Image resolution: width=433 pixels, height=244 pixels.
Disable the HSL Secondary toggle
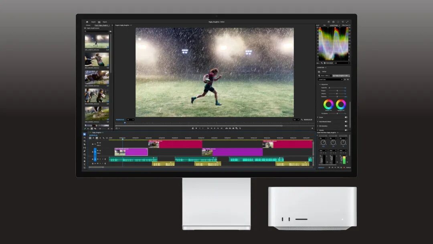click(346, 126)
